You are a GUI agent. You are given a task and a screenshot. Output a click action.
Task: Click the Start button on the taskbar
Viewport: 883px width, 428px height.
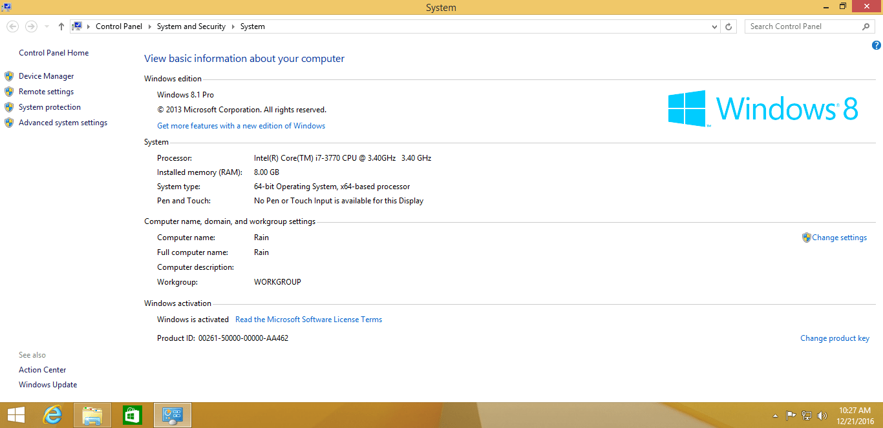coord(16,415)
